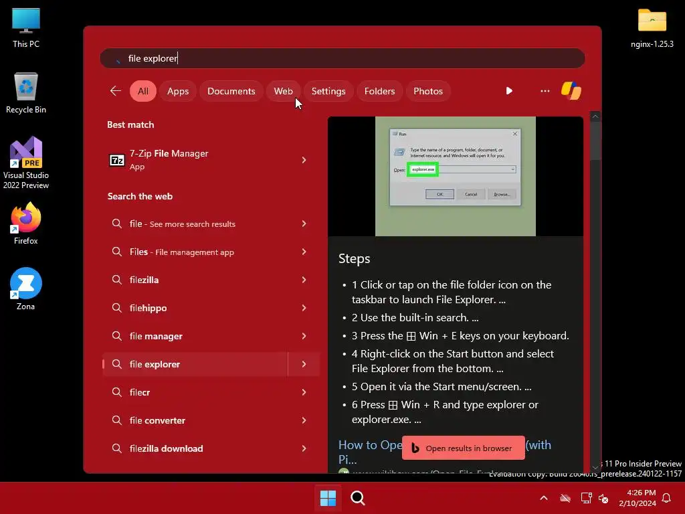Launch Visual Studio 2022 Preview shortcut
Viewport: 685px width, 514px height.
click(x=26, y=163)
